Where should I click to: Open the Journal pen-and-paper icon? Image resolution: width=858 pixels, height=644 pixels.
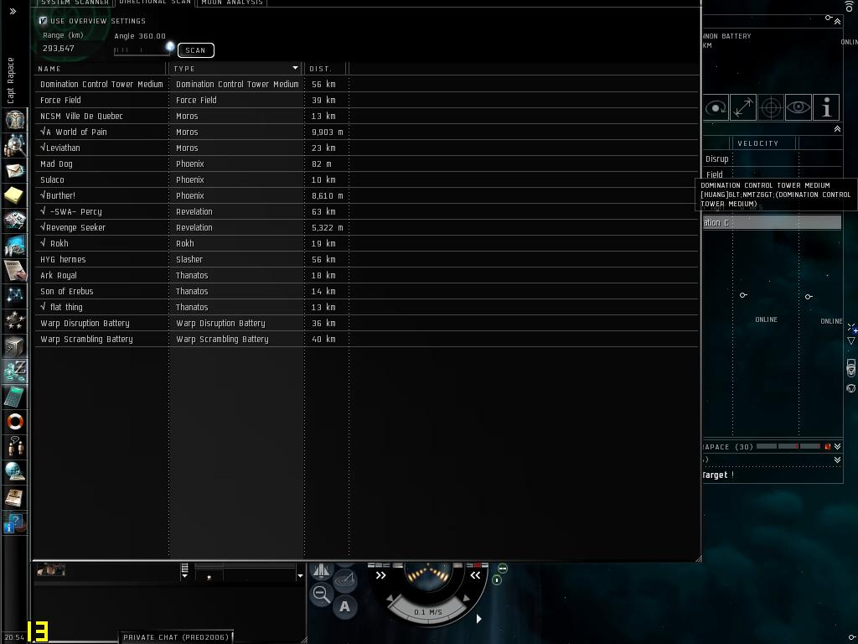pos(15,271)
